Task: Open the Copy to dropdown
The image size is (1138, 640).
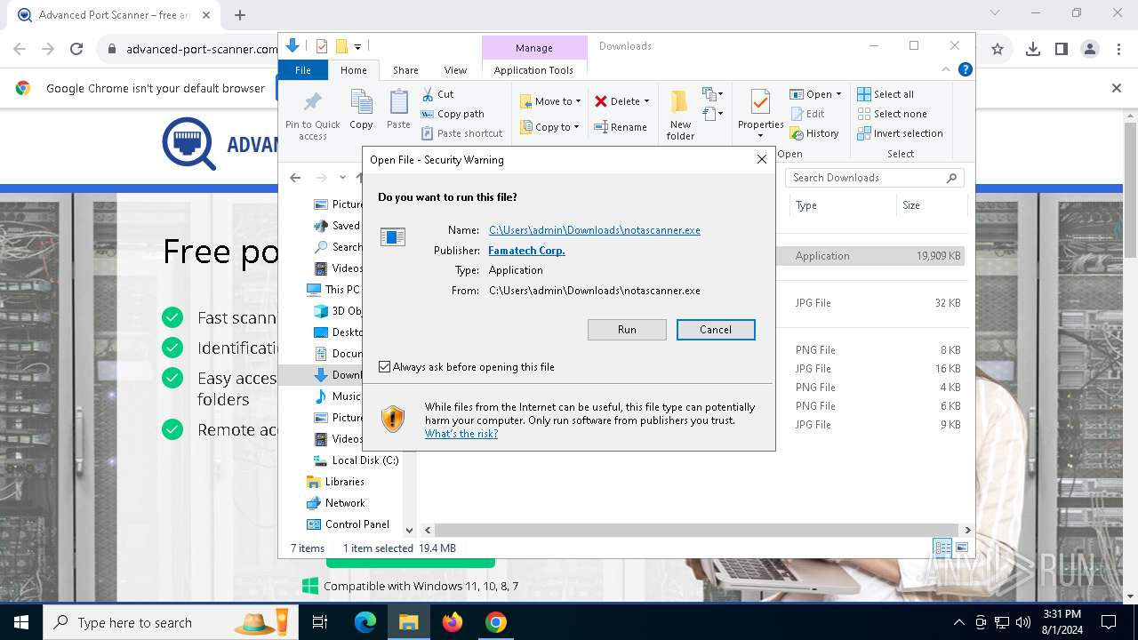Action: coord(550,127)
